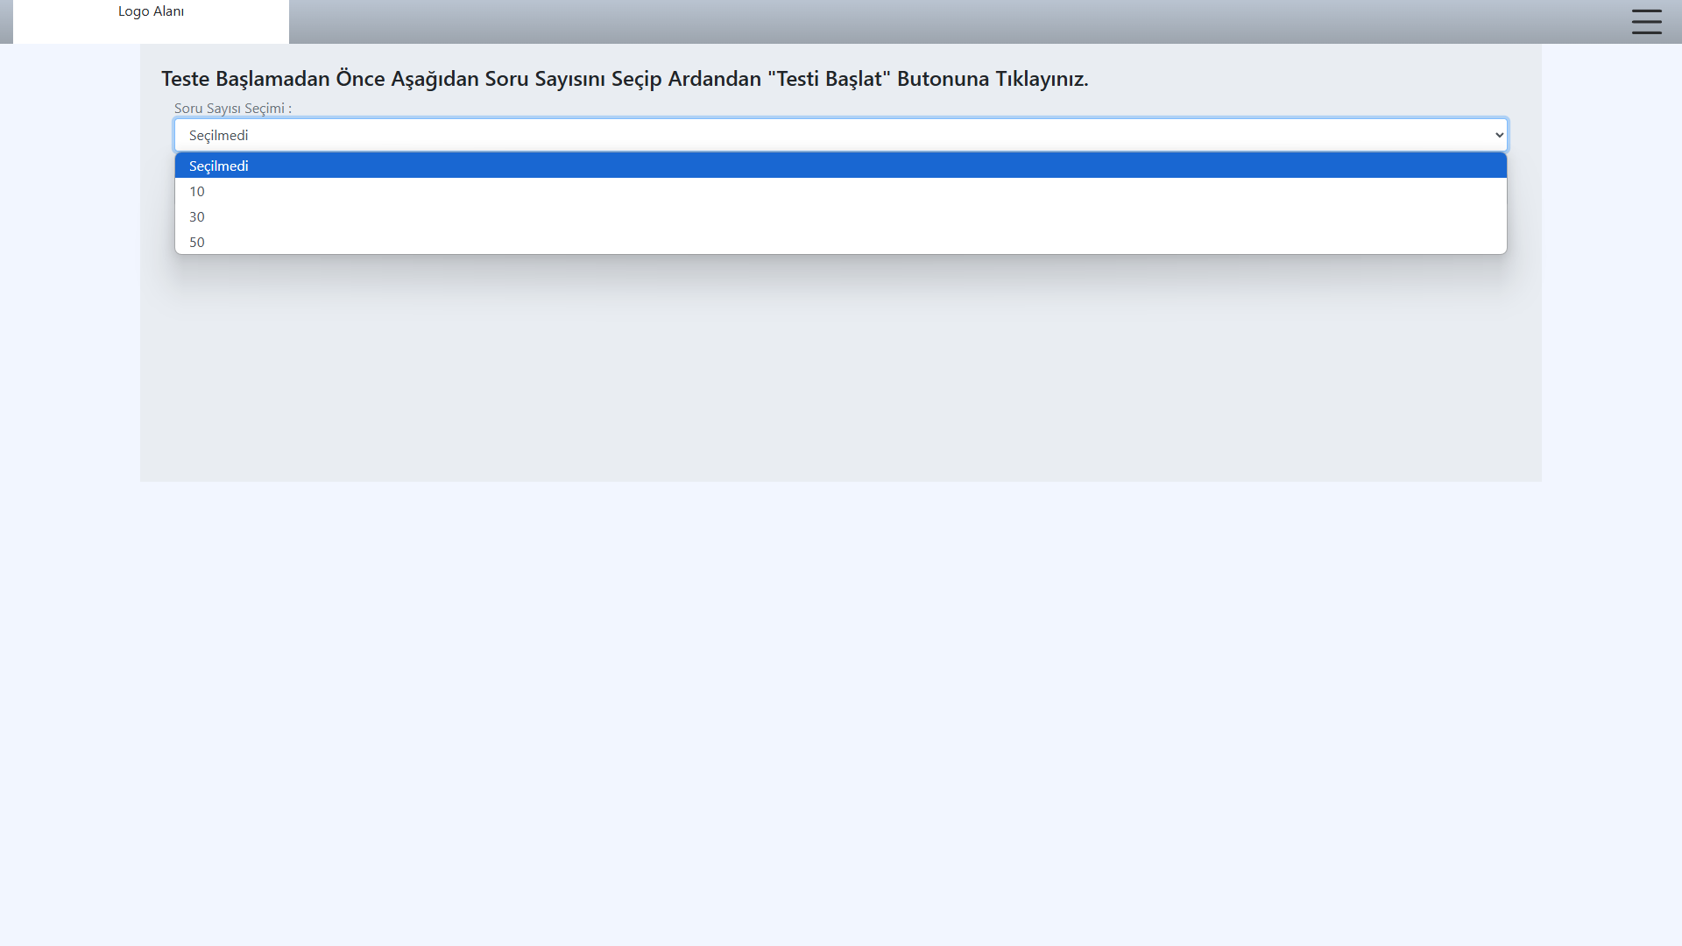Toggle the navigation menu via three-line icon
This screenshot has height=946, width=1682.
click(1646, 22)
